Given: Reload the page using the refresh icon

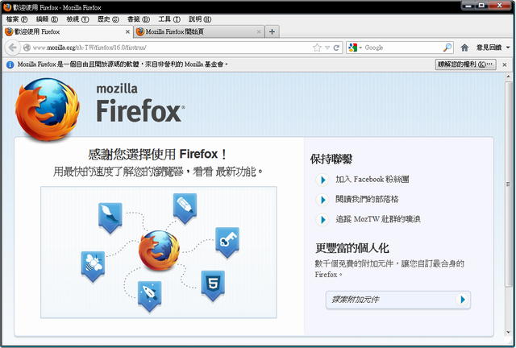Looking at the screenshot, I should pyautogui.click(x=336, y=48).
